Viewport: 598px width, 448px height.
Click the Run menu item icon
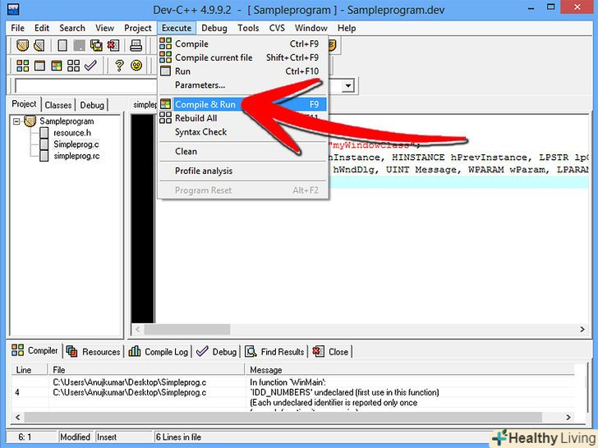tap(166, 71)
